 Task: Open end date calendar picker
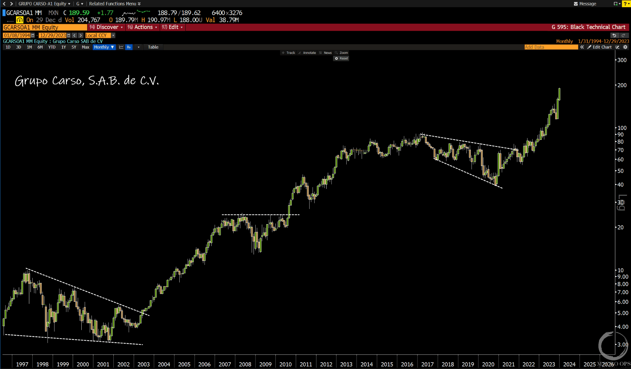point(69,35)
